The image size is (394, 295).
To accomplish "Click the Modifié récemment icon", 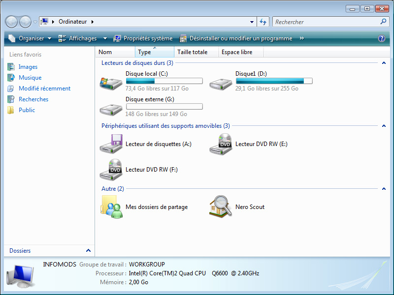I will 11,88.
